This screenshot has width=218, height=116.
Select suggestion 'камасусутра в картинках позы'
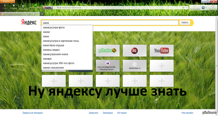[x=67, y=41]
